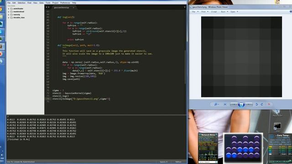Open the Tools menu

coord(48,3)
